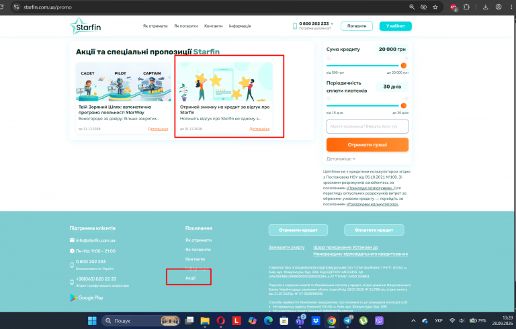Image resolution: width=516 pixels, height=329 pixels.
Task: Open Як отримати in the top navigation
Action: pyautogui.click(x=155, y=26)
